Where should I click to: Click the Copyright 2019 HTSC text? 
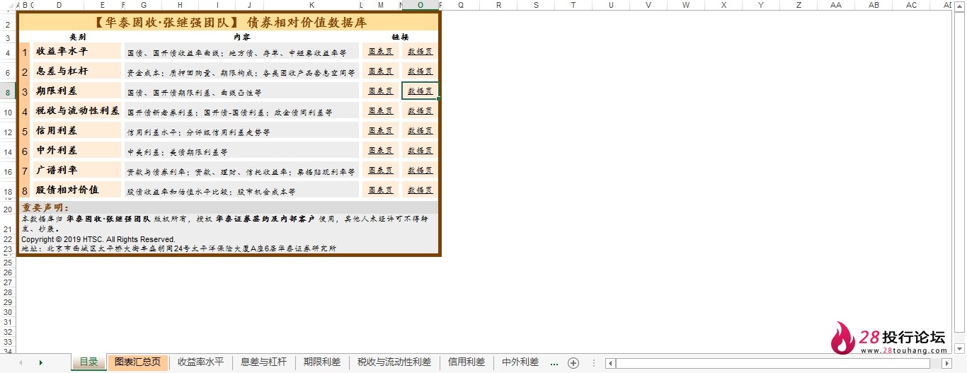point(98,239)
